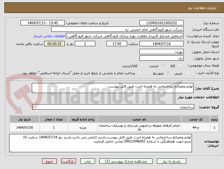Click the اطلاعات خدمات مورد نیاز heading

point(199,97)
